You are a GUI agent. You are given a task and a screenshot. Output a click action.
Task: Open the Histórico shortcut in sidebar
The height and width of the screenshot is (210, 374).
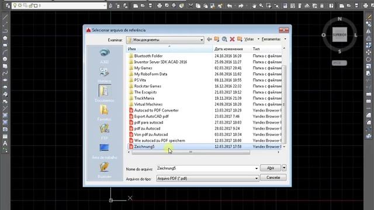point(105,75)
